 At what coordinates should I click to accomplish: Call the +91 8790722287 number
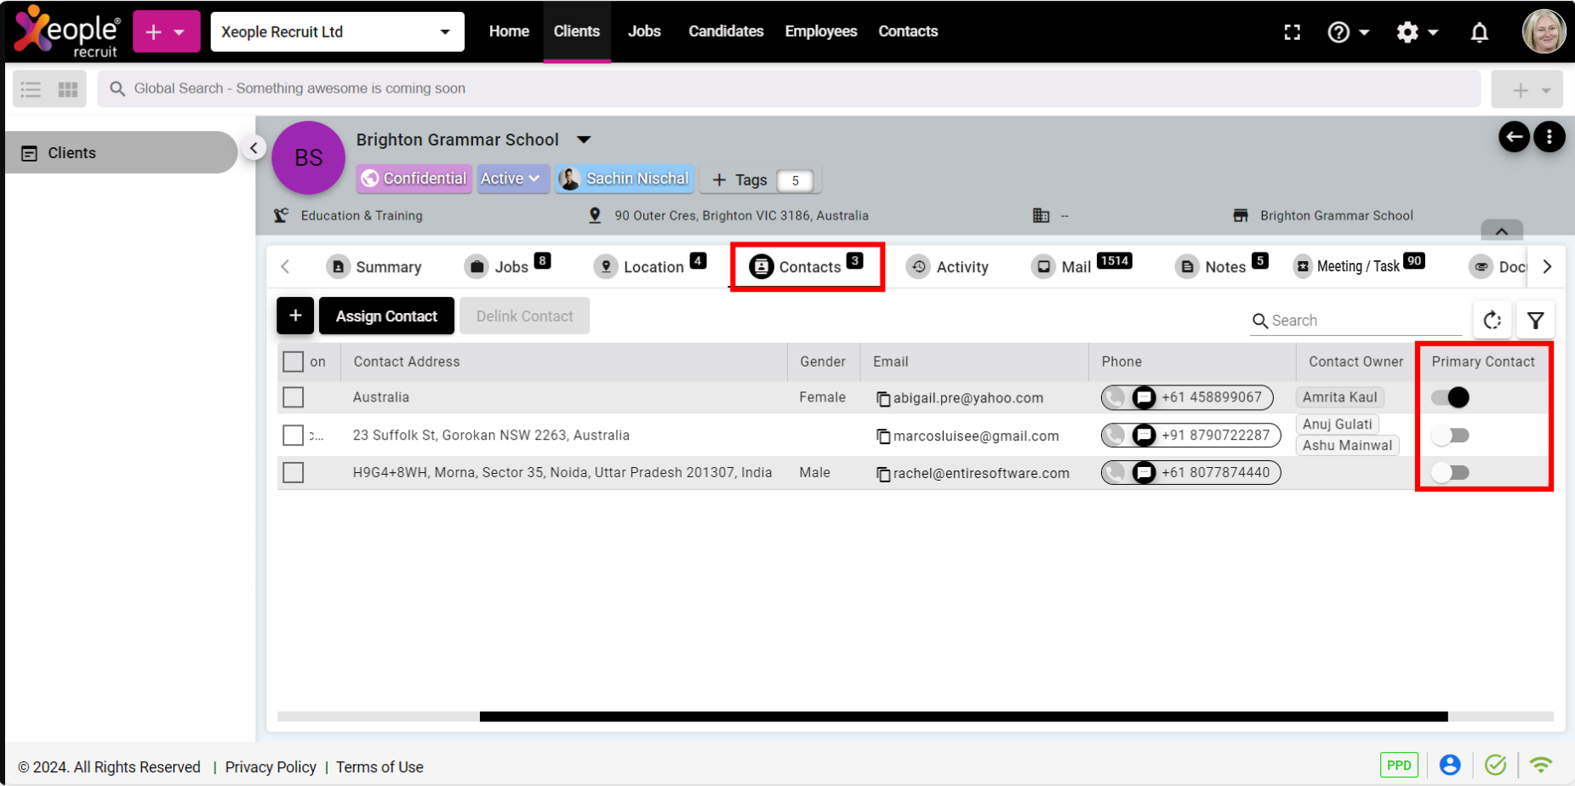coord(1115,435)
